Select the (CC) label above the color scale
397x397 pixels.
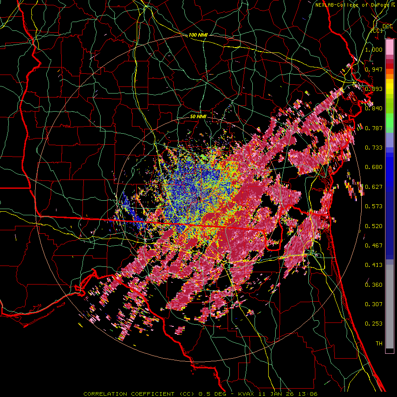click(x=377, y=30)
